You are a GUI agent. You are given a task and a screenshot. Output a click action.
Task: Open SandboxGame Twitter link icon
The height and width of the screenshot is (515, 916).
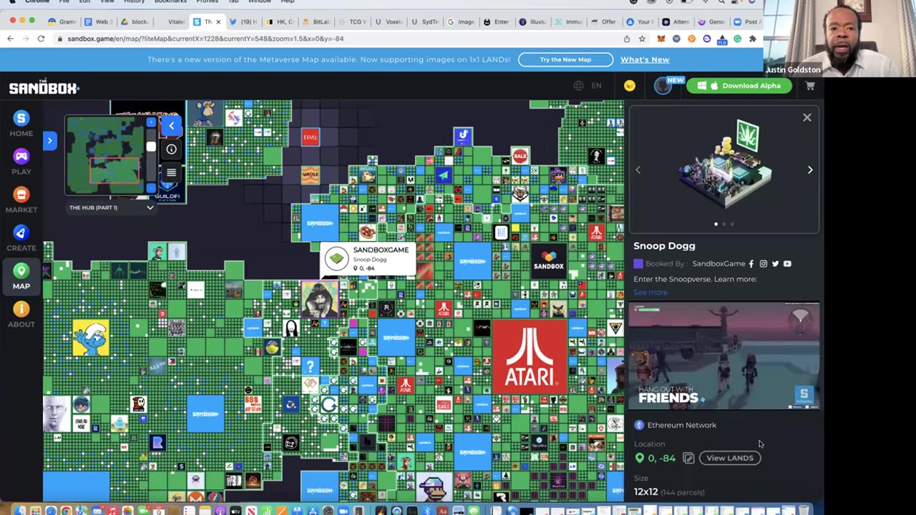(x=775, y=264)
